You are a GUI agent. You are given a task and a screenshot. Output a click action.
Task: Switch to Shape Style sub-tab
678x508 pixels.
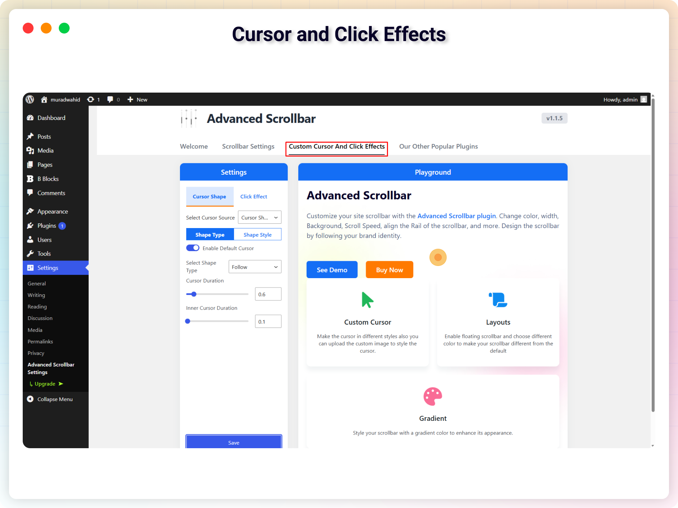click(257, 235)
